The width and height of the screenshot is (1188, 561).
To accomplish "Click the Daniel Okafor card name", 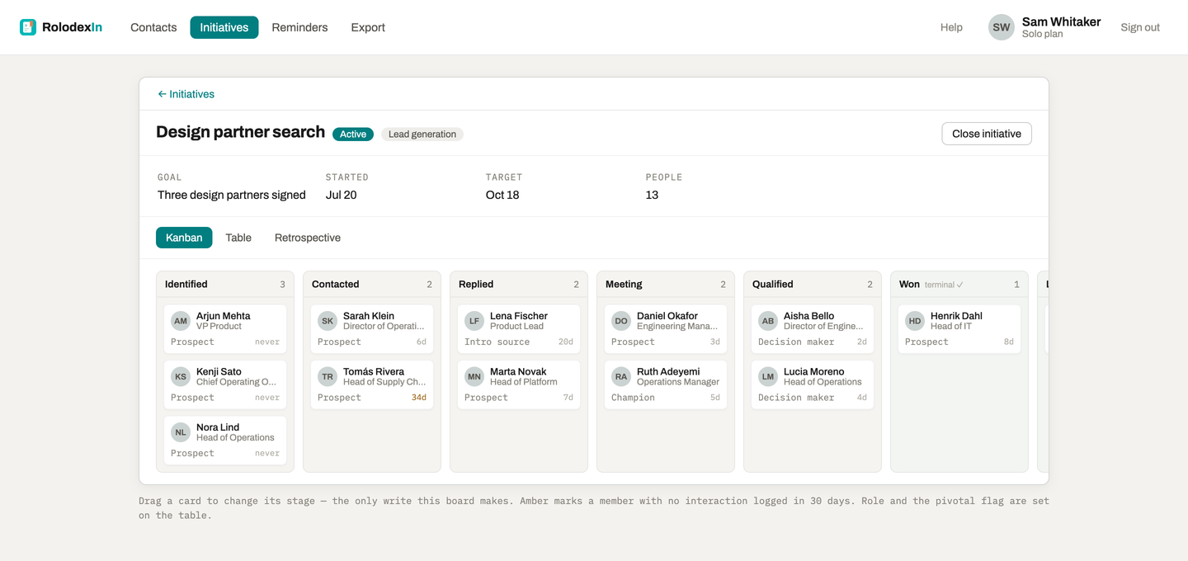I will tap(667, 316).
